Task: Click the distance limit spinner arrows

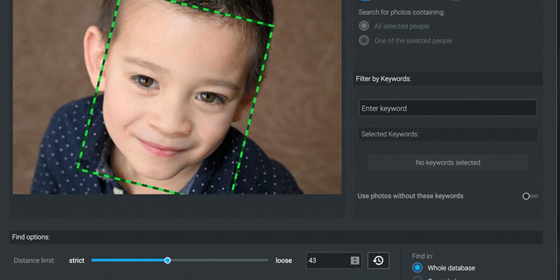Action: (x=354, y=260)
